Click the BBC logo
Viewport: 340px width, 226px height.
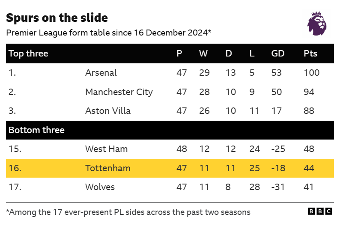[x=320, y=211]
